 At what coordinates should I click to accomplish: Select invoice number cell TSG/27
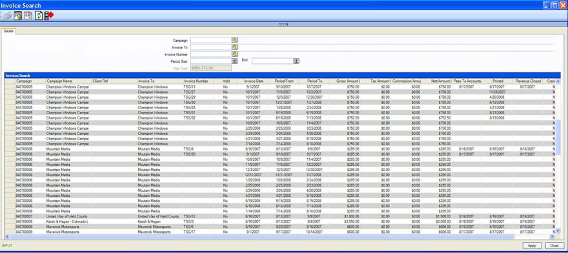point(198,92)
